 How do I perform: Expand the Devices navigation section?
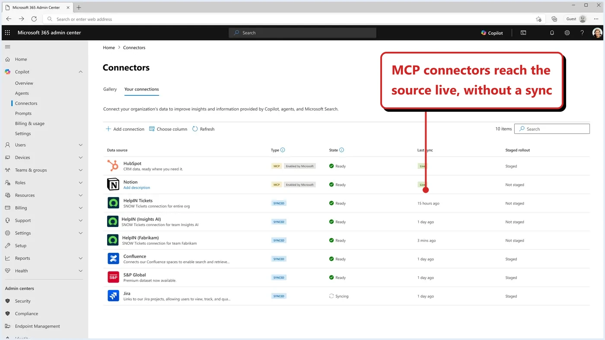(x=80, y=157)
